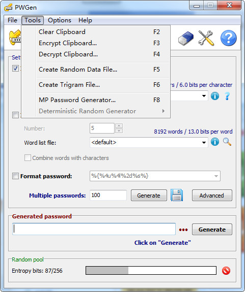Toggle the checked checkbox under Settings
Image resolution: width=245 pixels, height=292 pixels.
click(15, 69)
